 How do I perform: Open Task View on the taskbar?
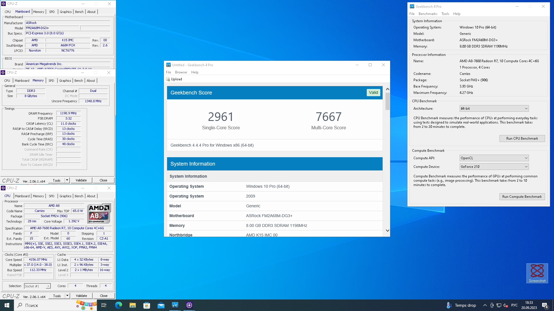[x=104, y=305]
